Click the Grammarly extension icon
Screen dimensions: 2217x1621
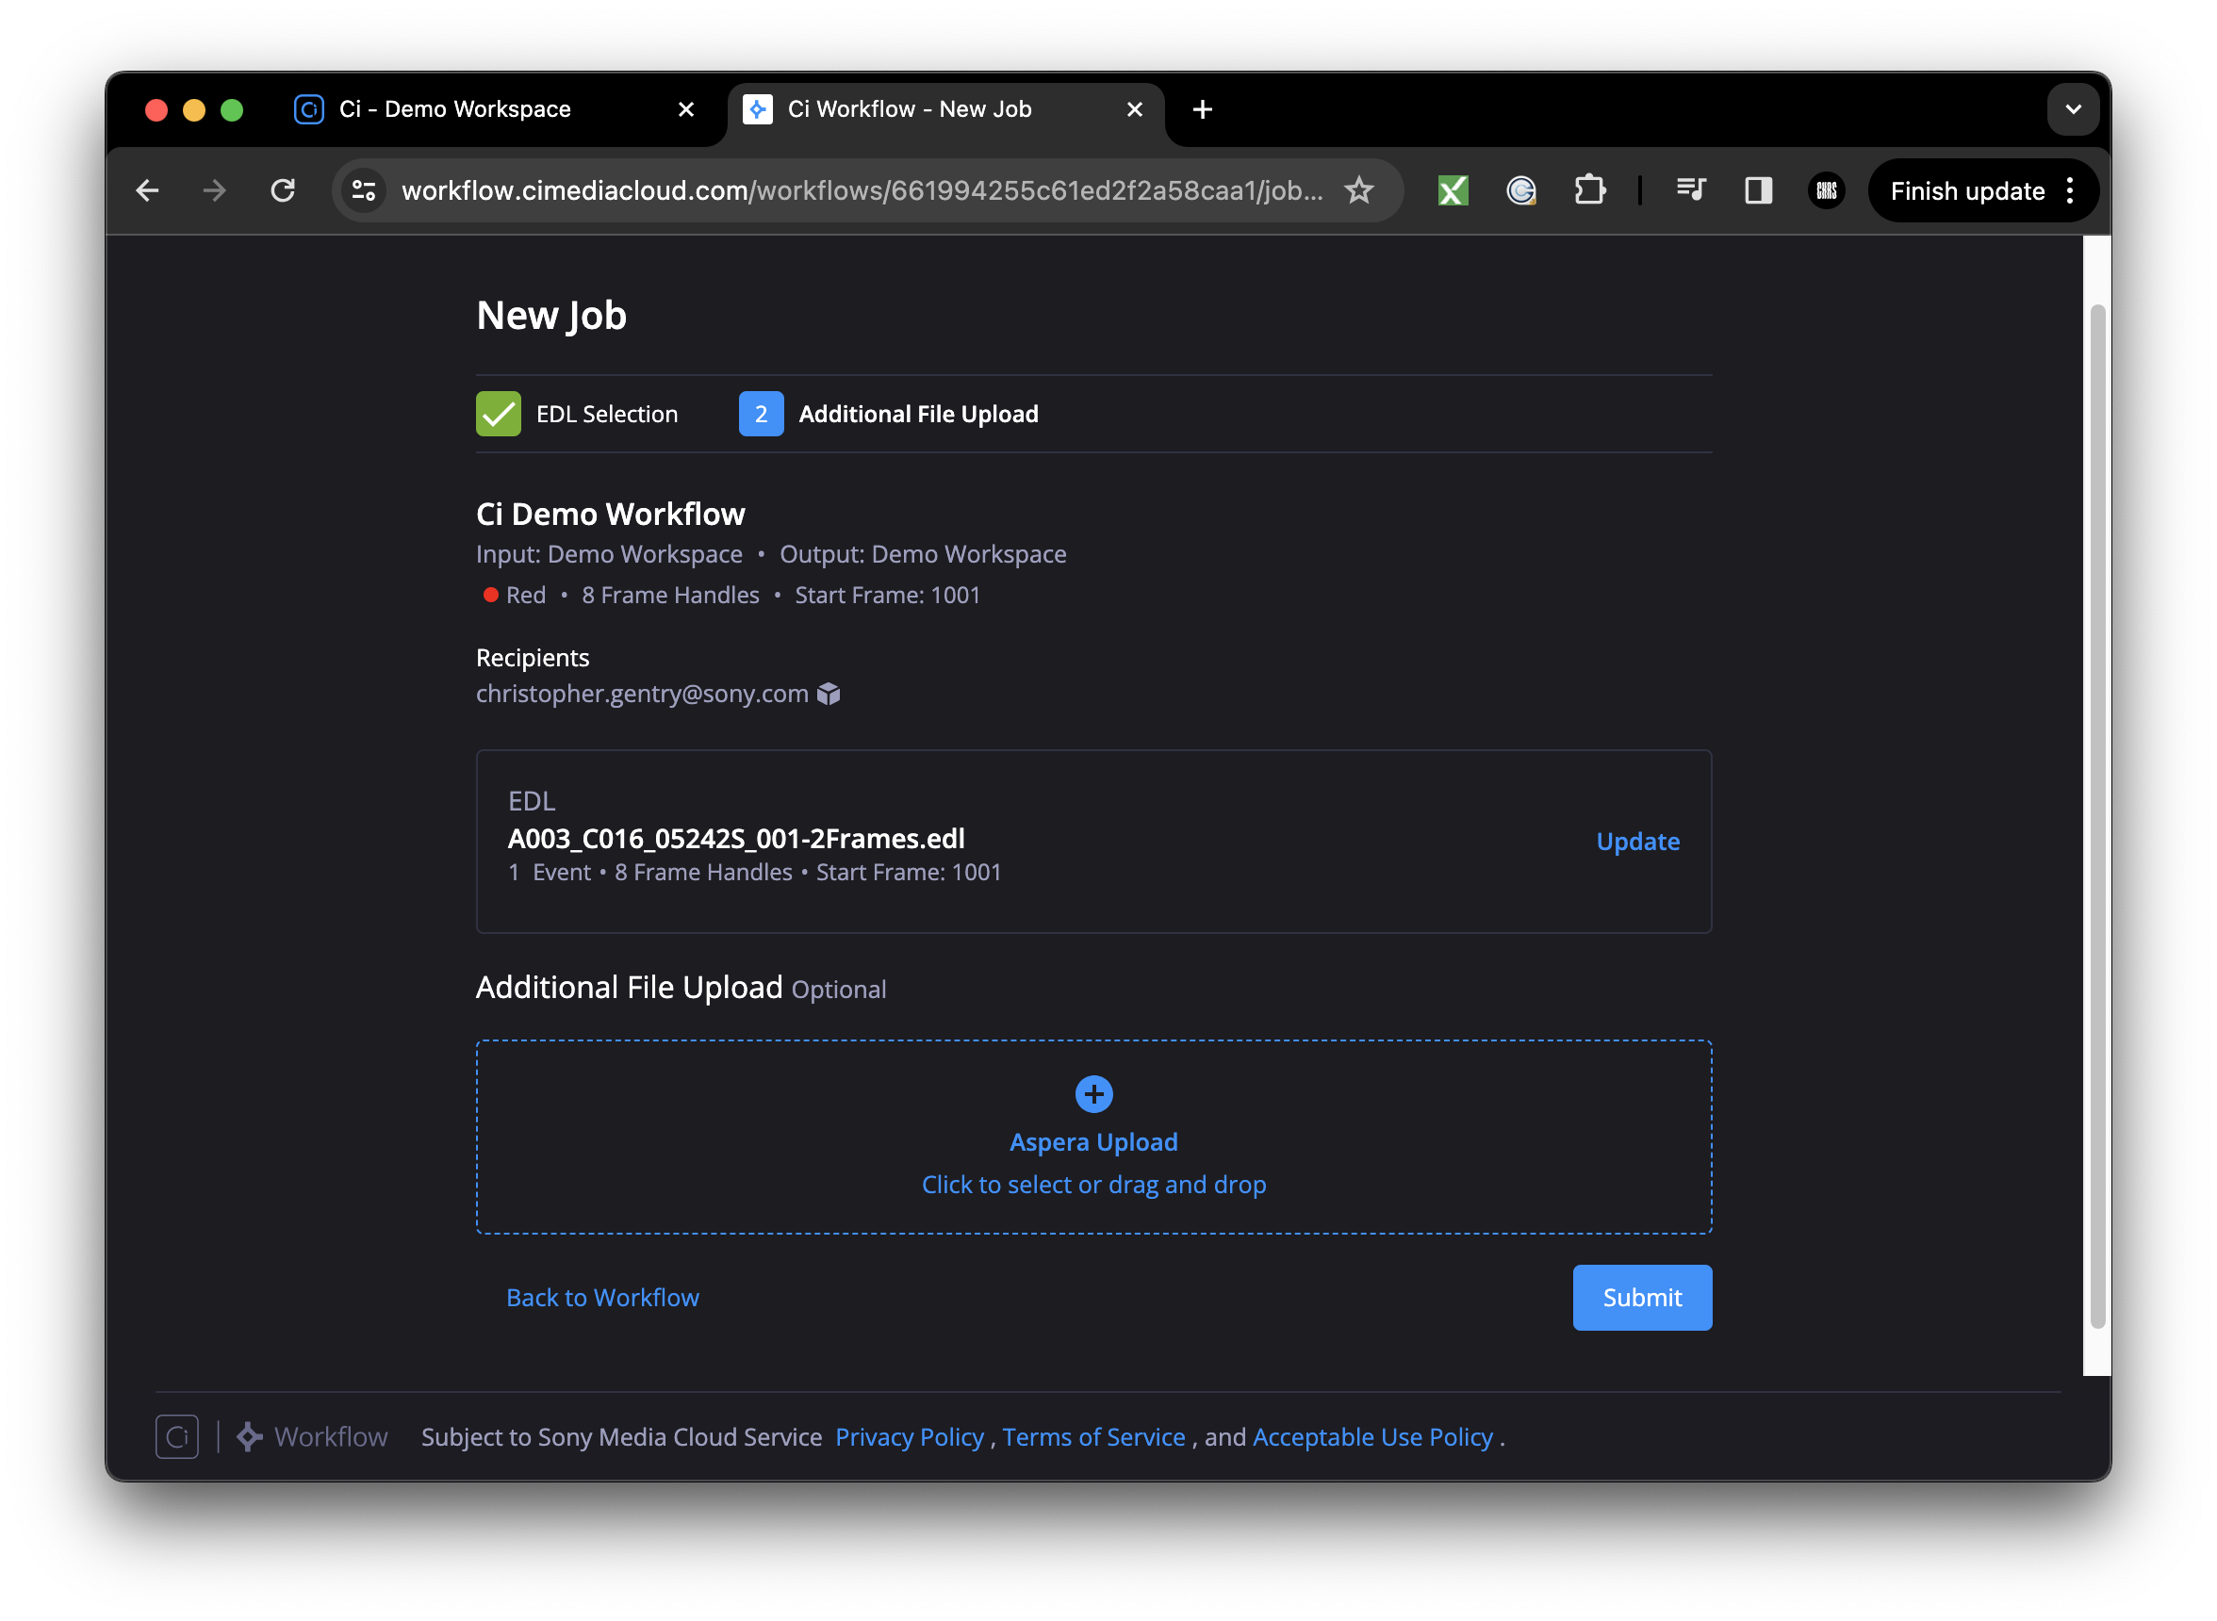pos(1521,190)
